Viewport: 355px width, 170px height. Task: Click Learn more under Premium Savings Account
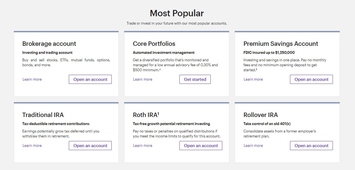pos(253,79)
